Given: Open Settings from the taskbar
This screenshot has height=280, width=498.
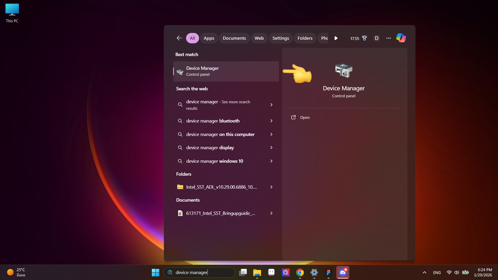Looking at the screenshot, I should click(314, 272).
